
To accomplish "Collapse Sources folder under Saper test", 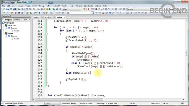I will (x=6, y=28).
